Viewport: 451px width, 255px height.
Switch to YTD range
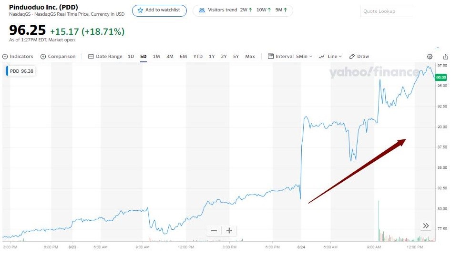pos(198,57)
